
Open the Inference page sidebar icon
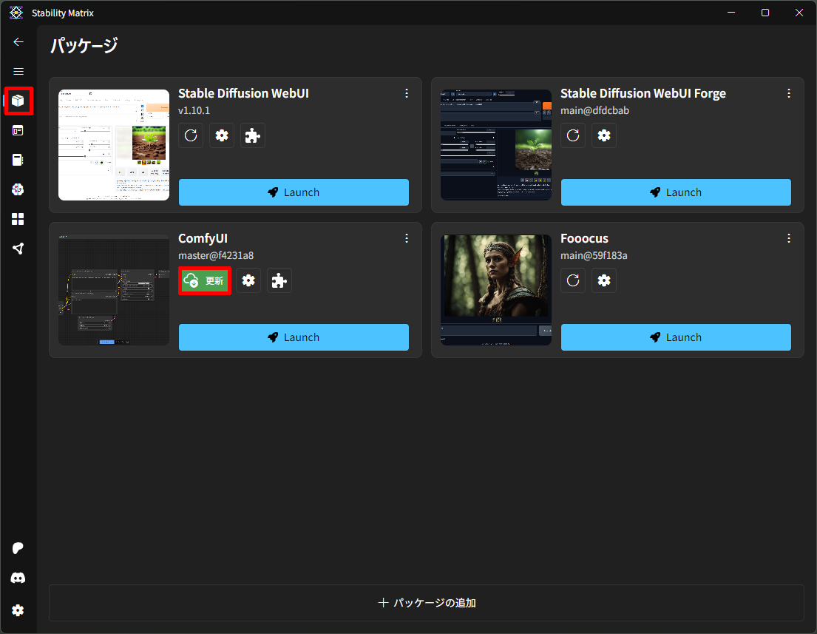coord(18,130)
